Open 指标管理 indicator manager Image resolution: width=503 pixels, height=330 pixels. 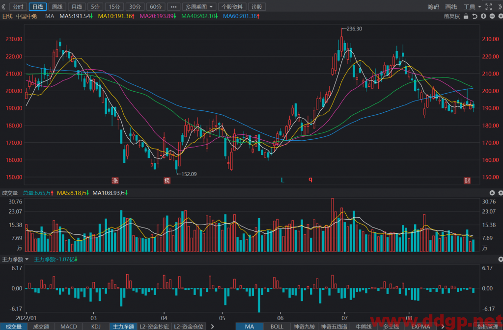pos(488,327)
